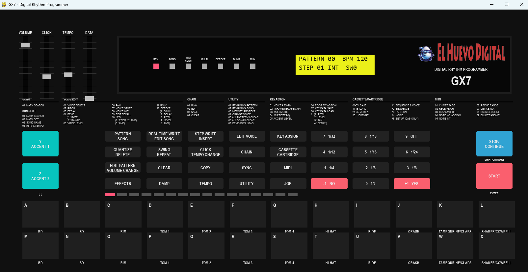The width and height of the screenshot is (528, 272).
Task: Toggle the SONG mode indicator light
Action: (x=172, y=66)
